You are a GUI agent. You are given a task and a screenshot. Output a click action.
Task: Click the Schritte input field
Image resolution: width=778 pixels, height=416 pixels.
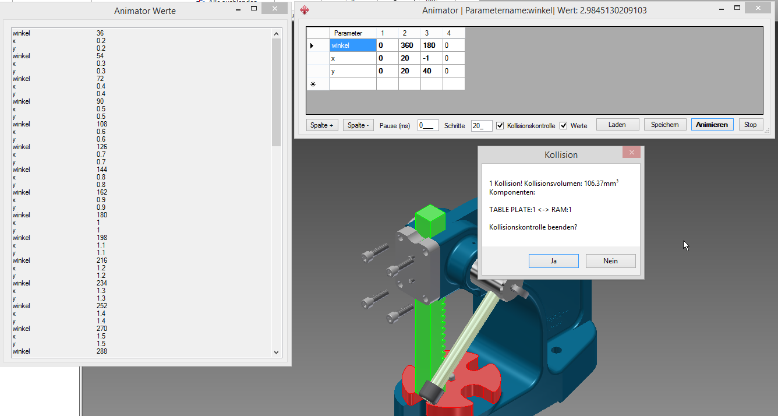(x=482, y=125)
